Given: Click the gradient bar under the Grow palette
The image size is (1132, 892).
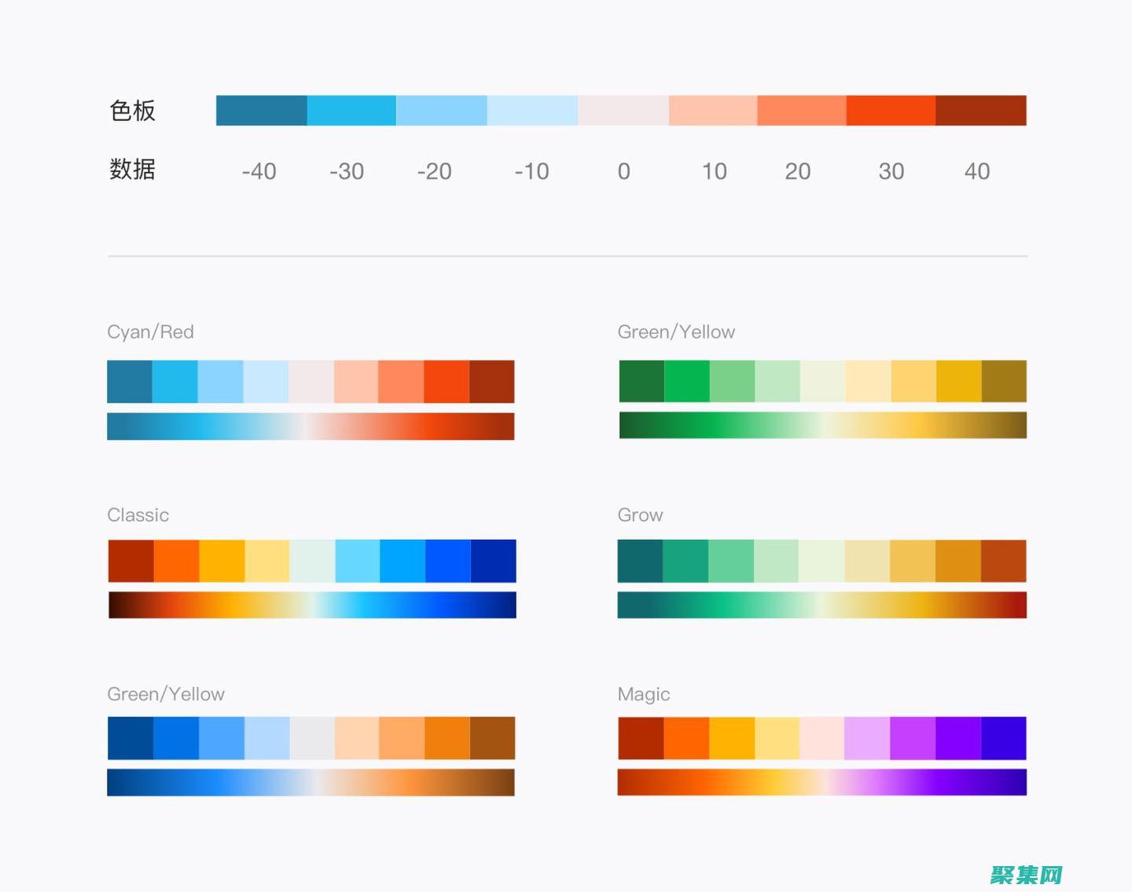Looking at the screenshot, I should pos(821,605).
